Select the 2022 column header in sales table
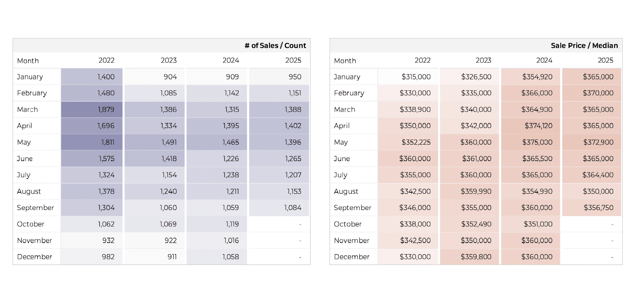Viewport: 632px width, 299px height. [106, 60]
